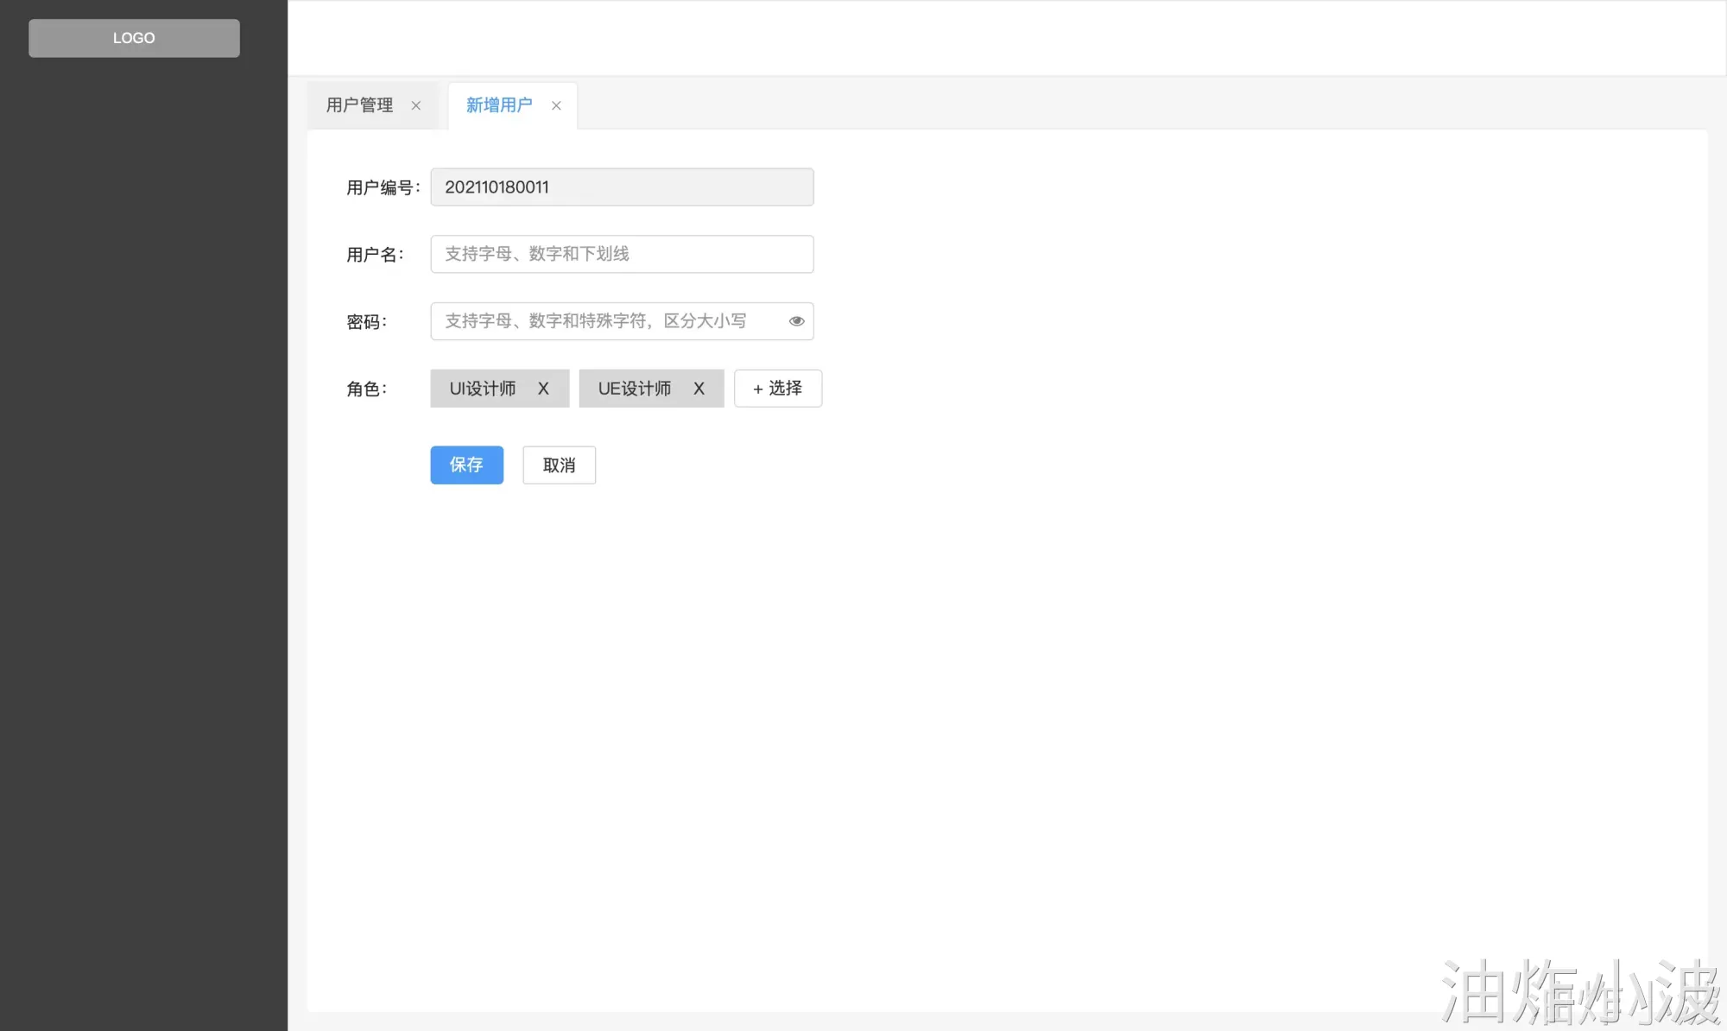Screen dimensions: 1727x1031
Task: Focus the 密码 input field
Action: tap(604, 321)
